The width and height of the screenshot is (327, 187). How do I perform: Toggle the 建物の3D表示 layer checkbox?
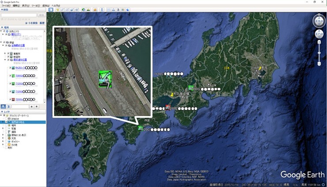tap(7, 135)
